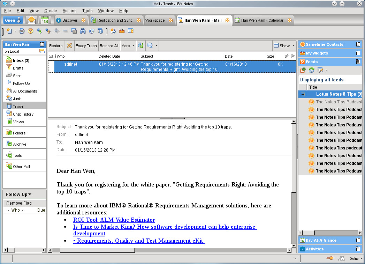Click the orange Stop toolbar icon
This screenshot has height=264, width=365.
click(30, 31)
